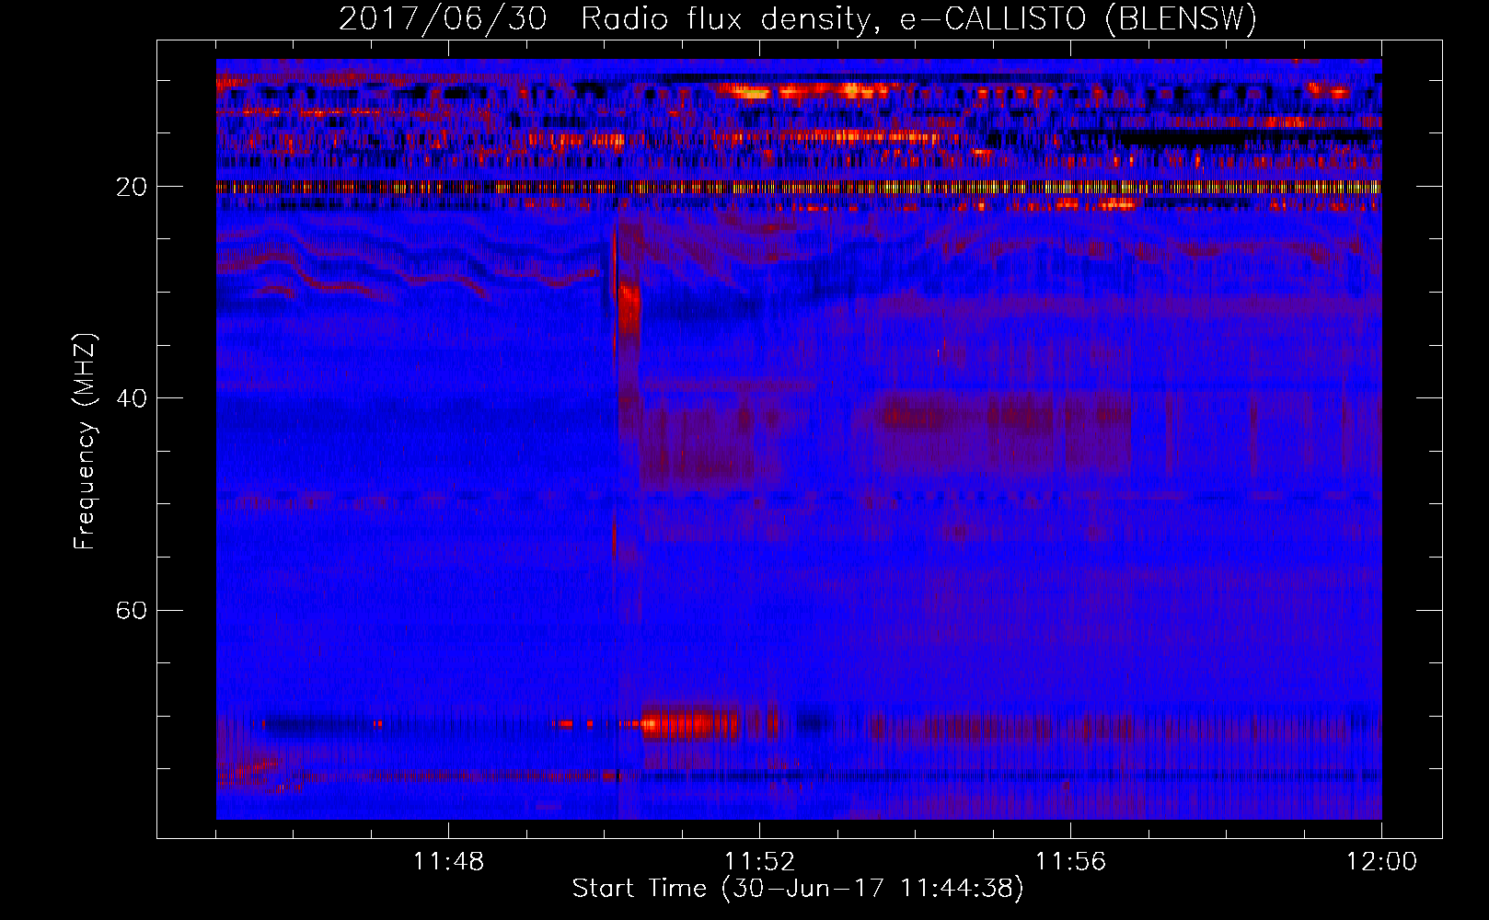The image size is (1489, 920).
Task: Click the vertical radio burst near 30 MHz
Action: pos(629,308)
